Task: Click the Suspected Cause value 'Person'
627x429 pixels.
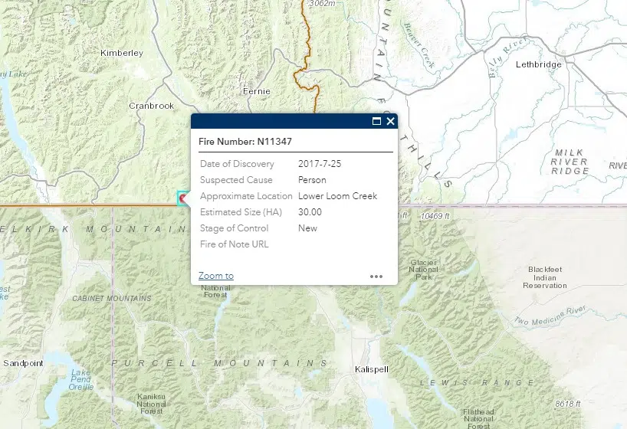Action: pyautogui.click(x=312, y=180)
